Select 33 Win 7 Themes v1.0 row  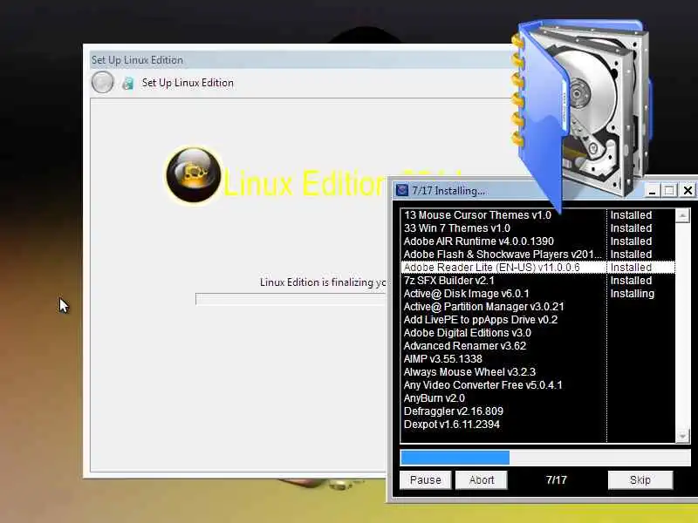tap(537, 228)
